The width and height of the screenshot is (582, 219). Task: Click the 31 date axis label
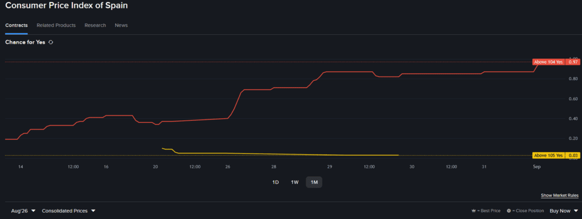coord(484,167)
